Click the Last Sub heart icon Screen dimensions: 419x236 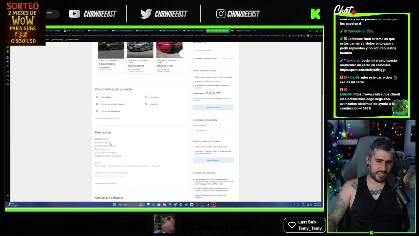click(x=292, y=225)
